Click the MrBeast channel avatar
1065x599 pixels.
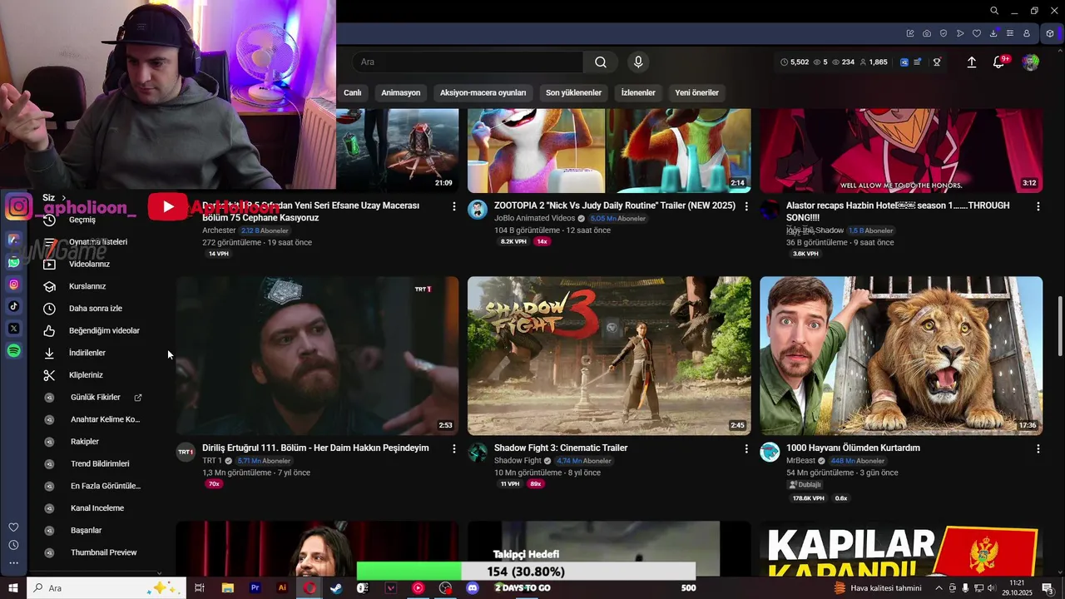(770, 452)
